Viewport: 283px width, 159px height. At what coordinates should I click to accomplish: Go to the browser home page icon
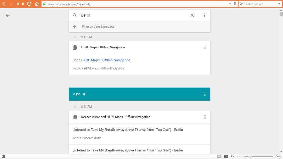pyautogui.click(x=36, y=4)
